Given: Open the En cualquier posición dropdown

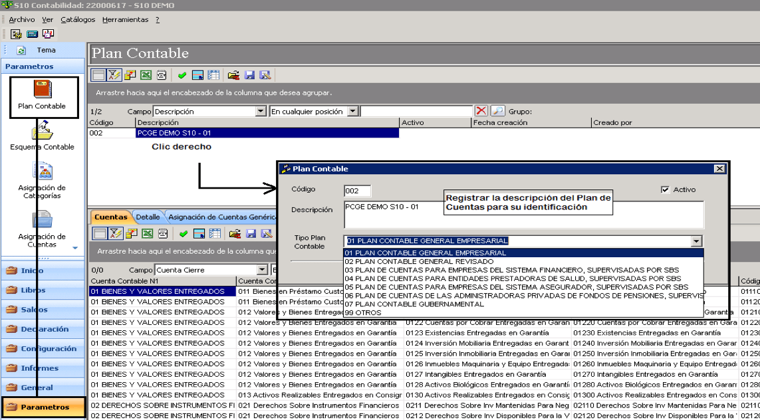Looking at the screenshot, I should point(352,112).
